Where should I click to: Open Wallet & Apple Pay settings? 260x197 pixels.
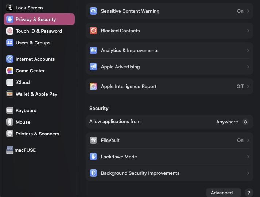(x=36, y=94)
